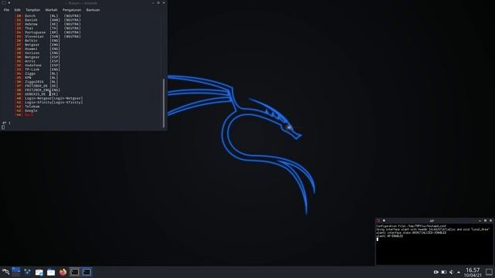The width and height of the screenshot is (495, 278).
Task: Open the blue dots system settings icon in taskbar
Action: (28, 272)
